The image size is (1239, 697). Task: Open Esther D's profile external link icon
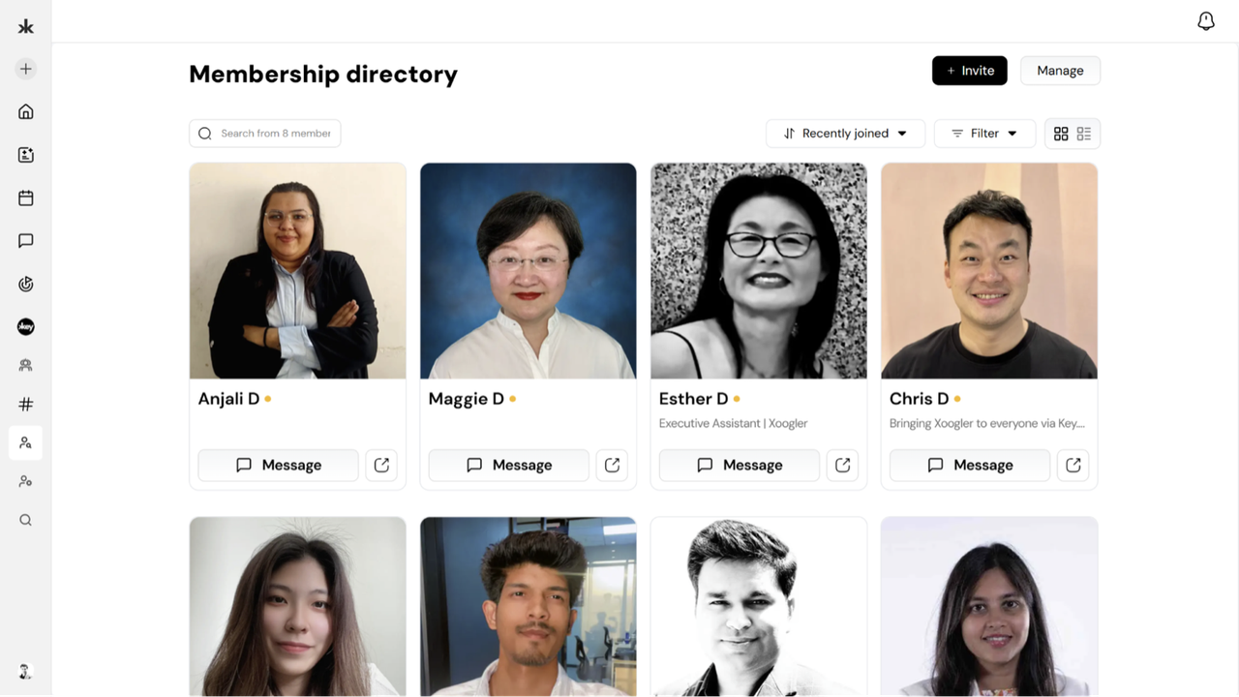tap(843, 465)
